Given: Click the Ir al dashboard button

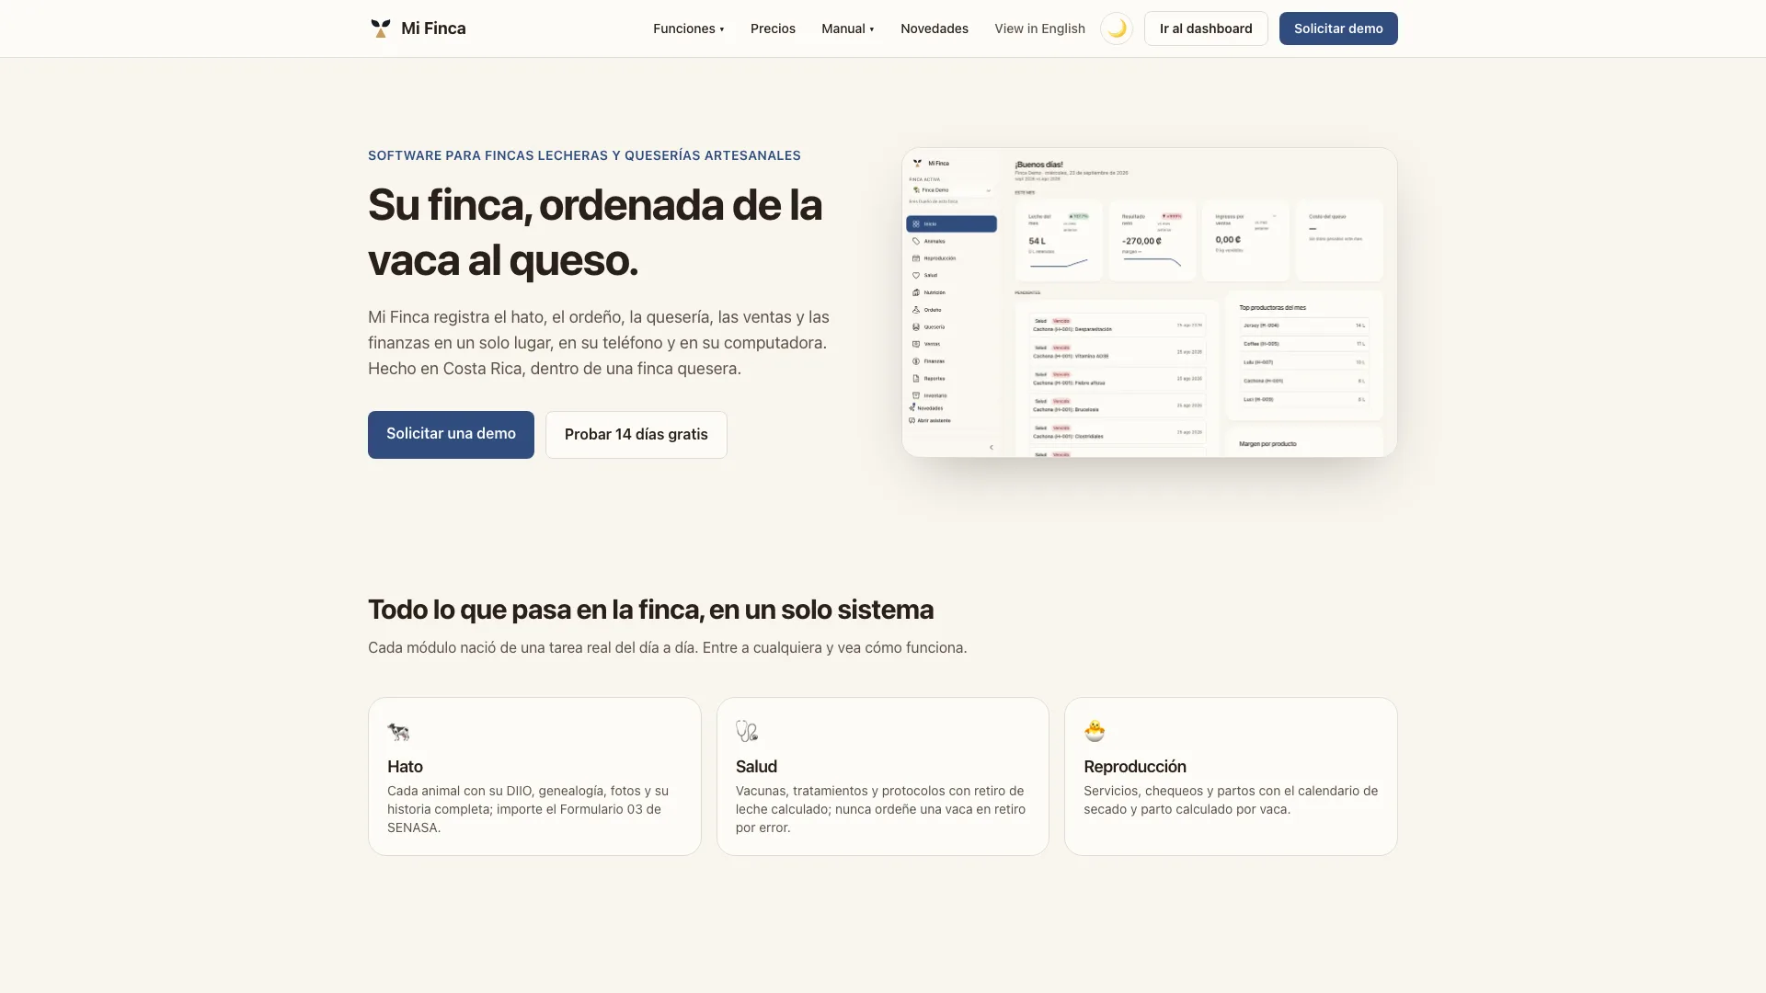Looking at the screenshot, I should point(1206,29).
